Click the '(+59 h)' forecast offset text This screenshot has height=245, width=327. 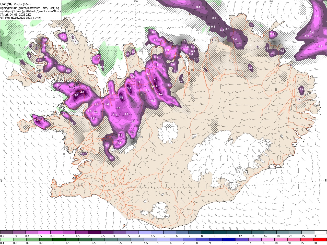[36, 18]
